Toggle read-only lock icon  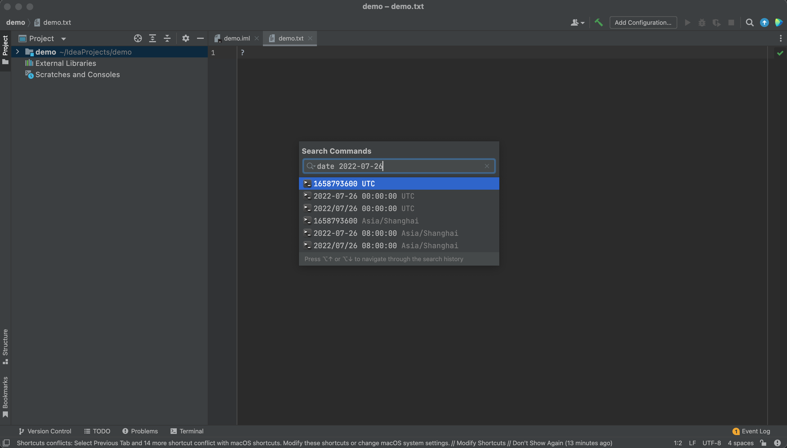763,443
